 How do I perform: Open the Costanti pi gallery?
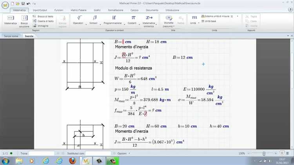[x=133, y=18]
